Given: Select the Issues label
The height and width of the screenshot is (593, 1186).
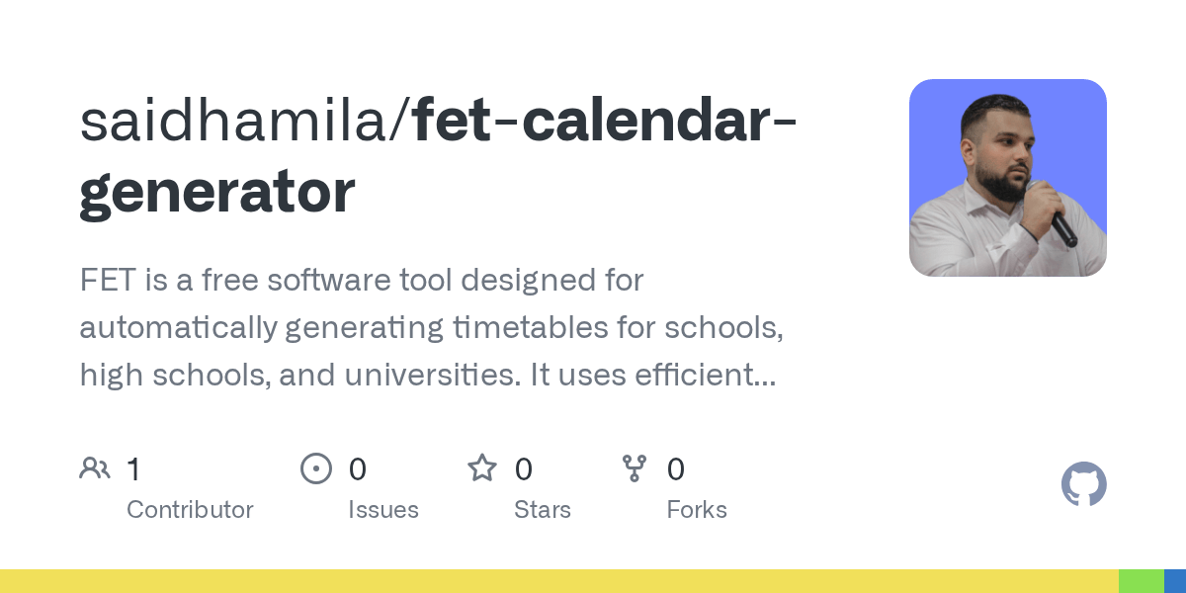Looking at the screenshot, I should [382, 510].
